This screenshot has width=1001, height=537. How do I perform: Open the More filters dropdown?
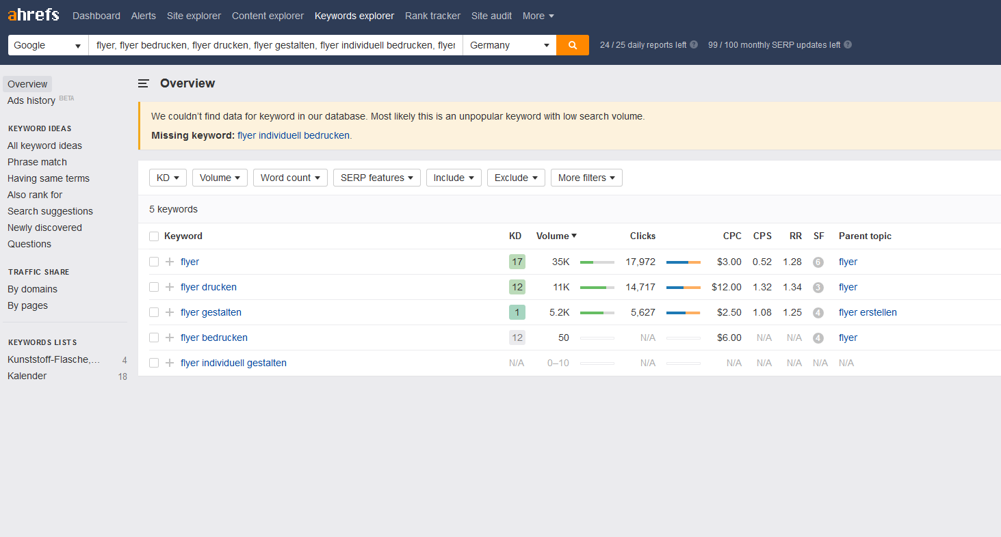pos(586,178)
